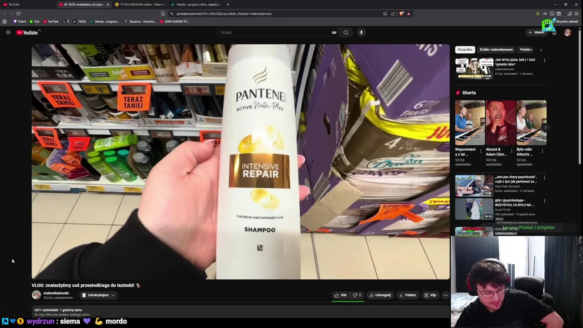Screen dimensions: 583x328
Task: Select the Źródło: makowkamusic chip
Action: tap(496, 50)
